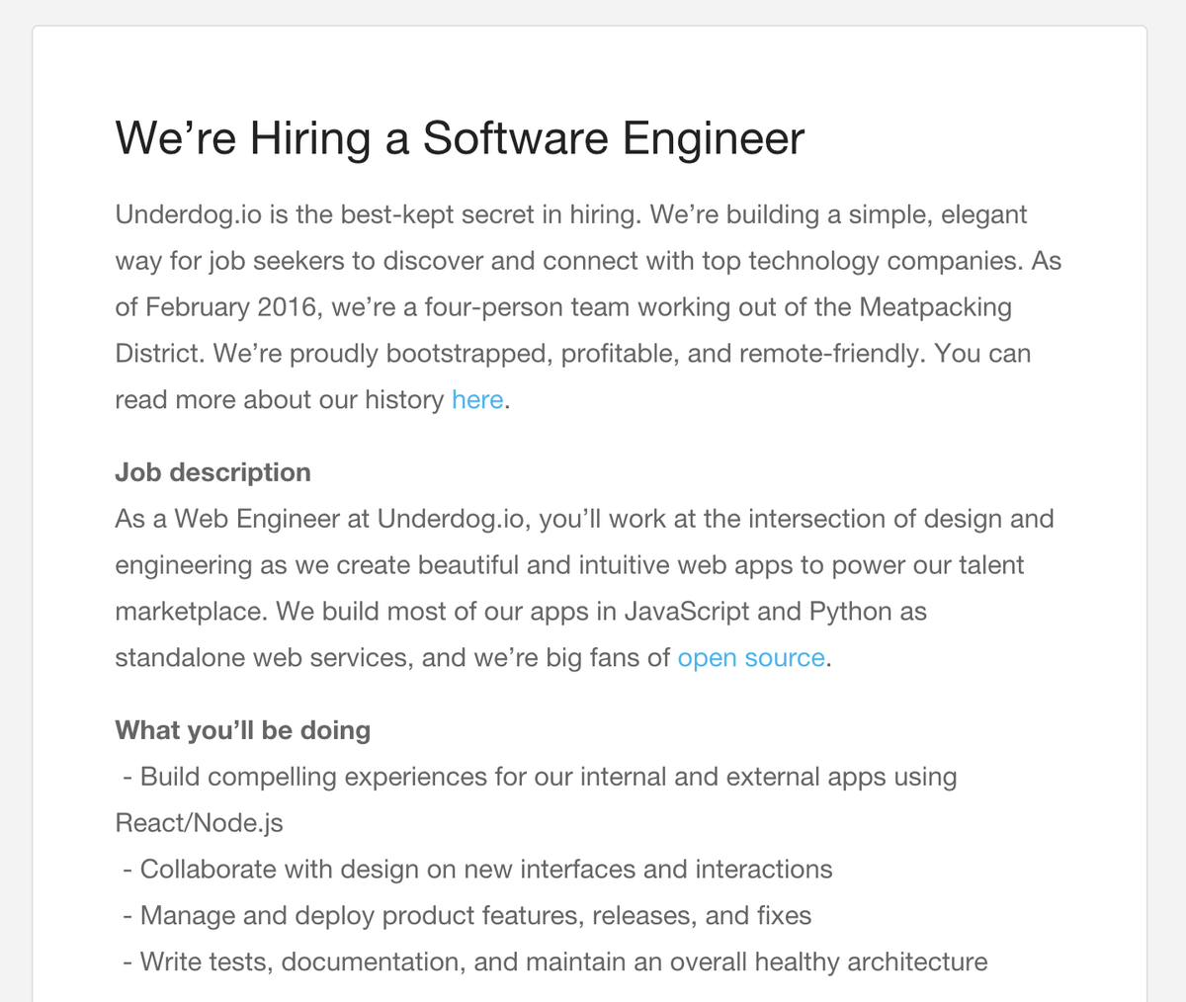Click the word "JavaScript" in job description
Viewport: 1186px width, 1002px height.
click(687, 612)
